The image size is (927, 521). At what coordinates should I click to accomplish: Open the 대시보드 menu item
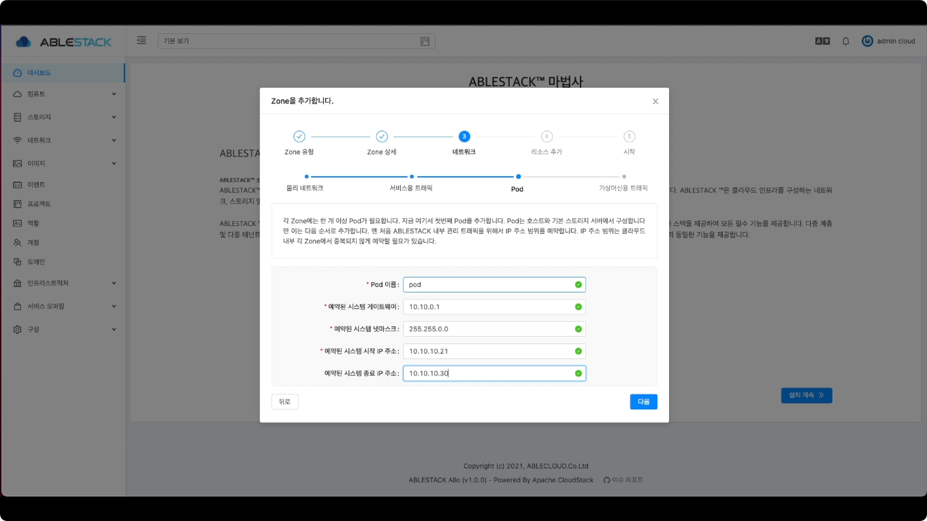pyautogui.click(x=63, y=73)
